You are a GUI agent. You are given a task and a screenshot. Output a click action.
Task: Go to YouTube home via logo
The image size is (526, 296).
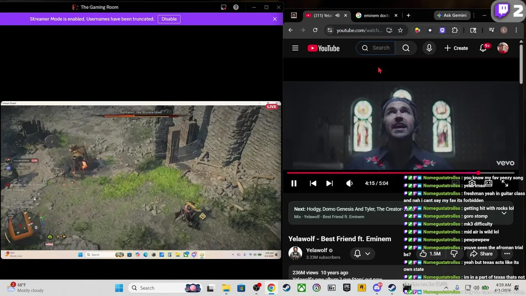click(323, 48)
